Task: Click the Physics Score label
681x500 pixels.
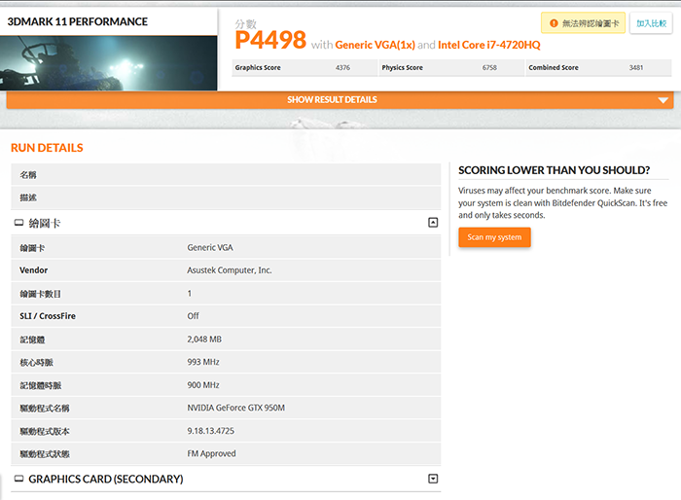Action: tap(402, 68)
